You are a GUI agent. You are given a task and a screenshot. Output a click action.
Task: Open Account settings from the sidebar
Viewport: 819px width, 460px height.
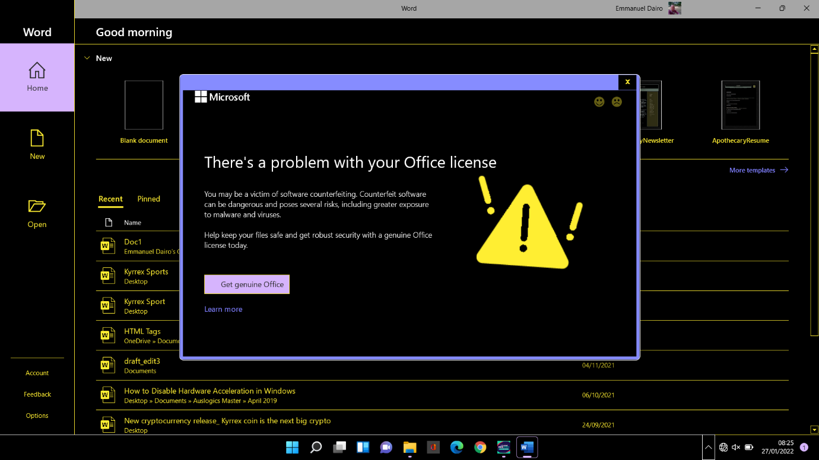(37, 372)
